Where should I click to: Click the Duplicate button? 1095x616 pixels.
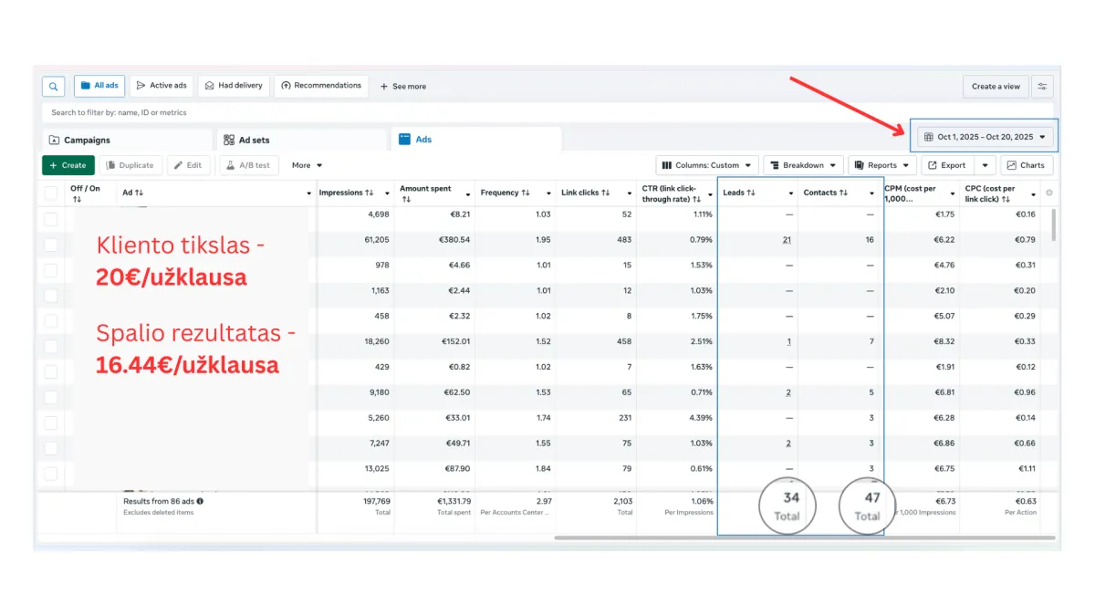click(x=129, y=165)
